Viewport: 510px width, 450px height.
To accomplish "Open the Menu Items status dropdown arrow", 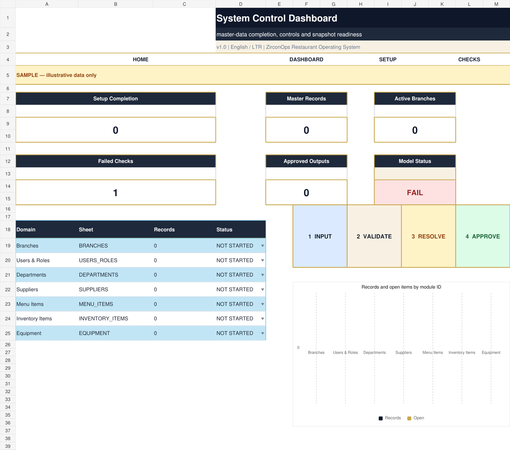I will pos(263,304).
